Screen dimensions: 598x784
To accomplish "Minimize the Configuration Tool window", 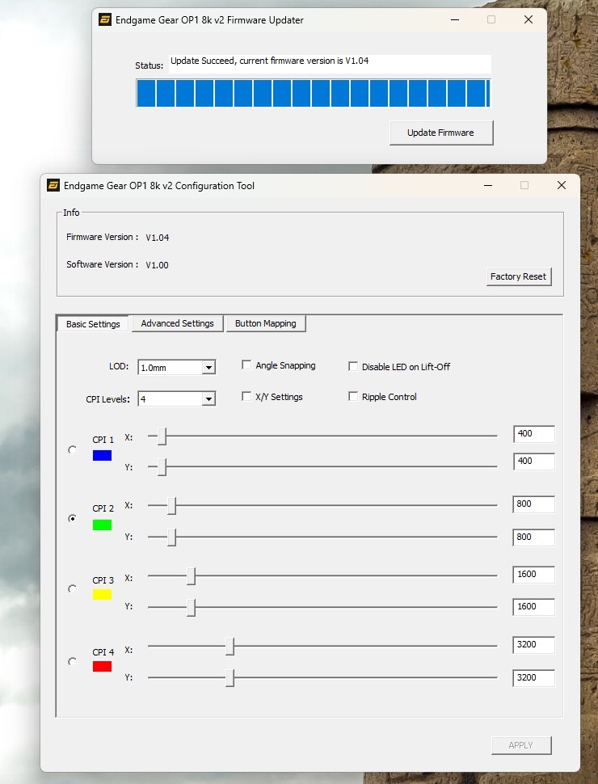I will click(x=488, y=185).
